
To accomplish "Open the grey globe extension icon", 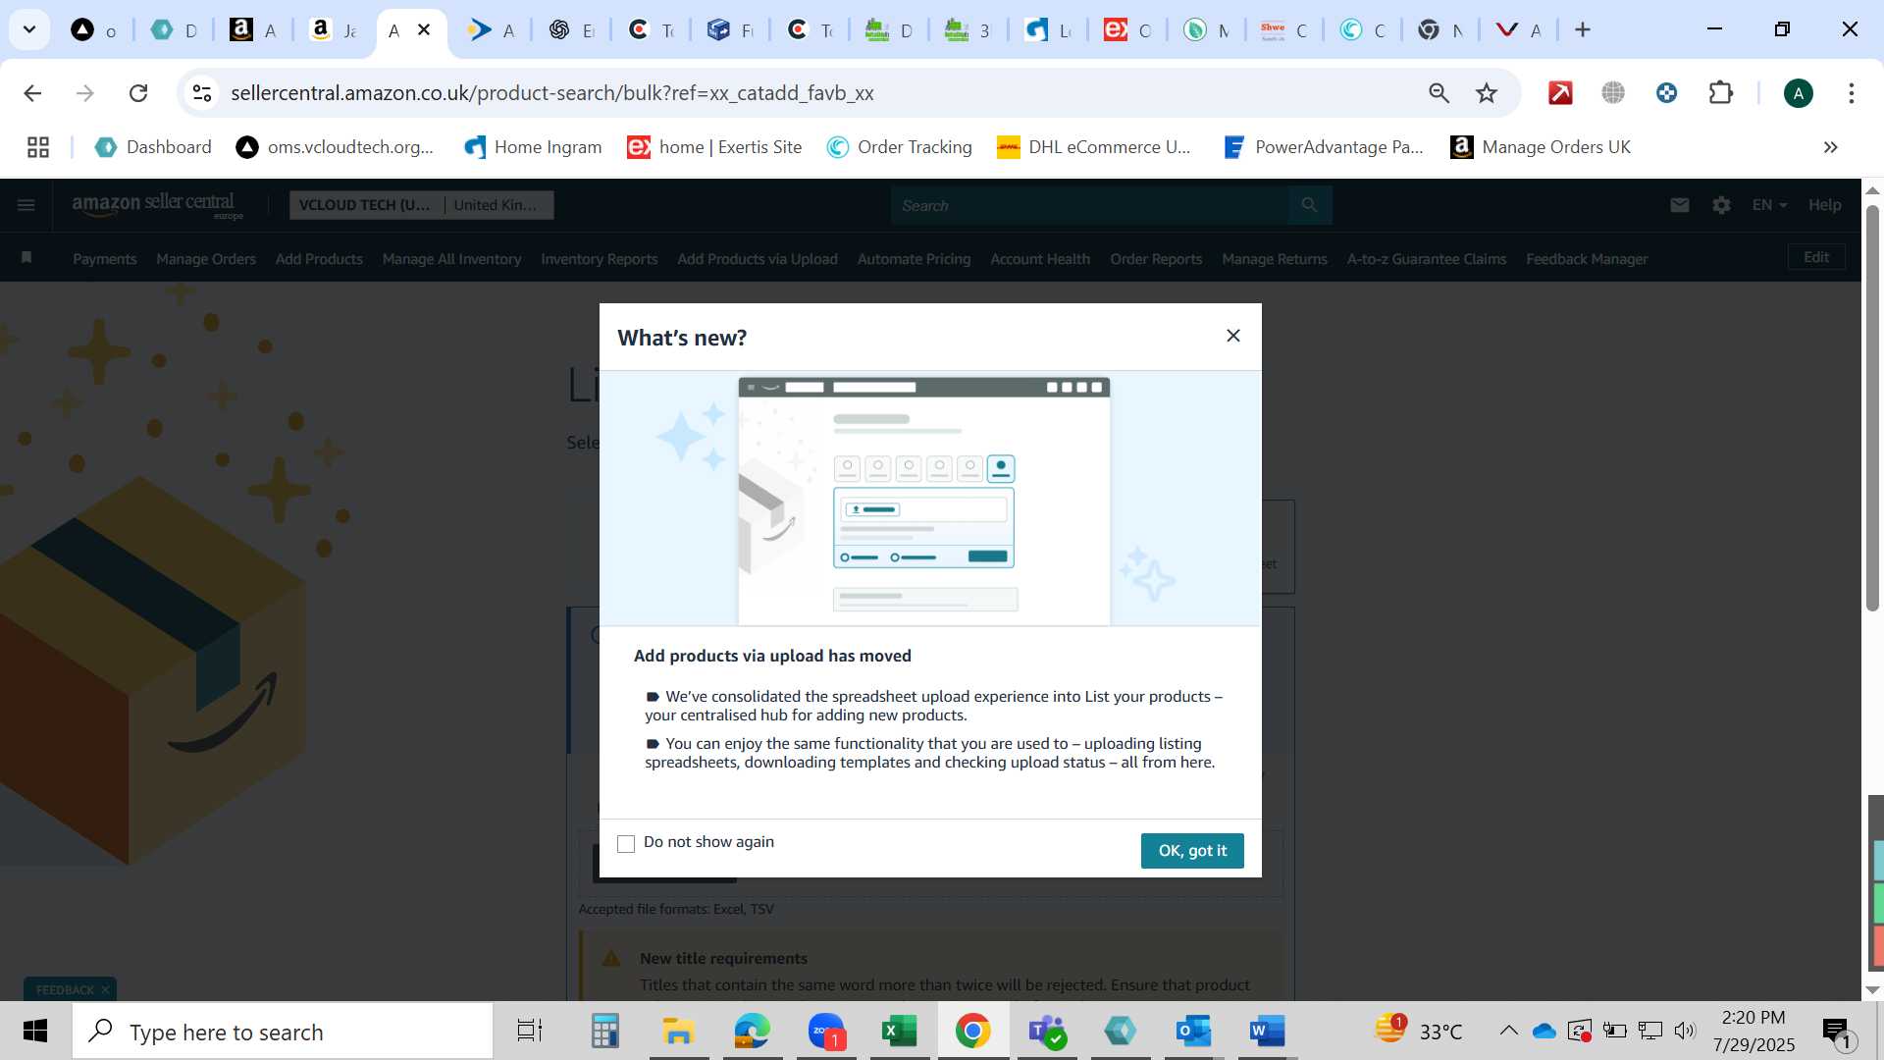I will click(1613, 93).
